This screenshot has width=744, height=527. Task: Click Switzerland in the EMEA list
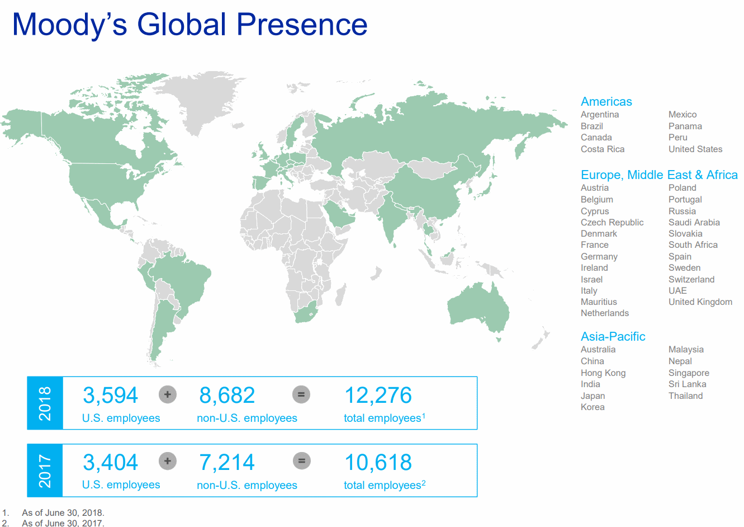point(691,280)
